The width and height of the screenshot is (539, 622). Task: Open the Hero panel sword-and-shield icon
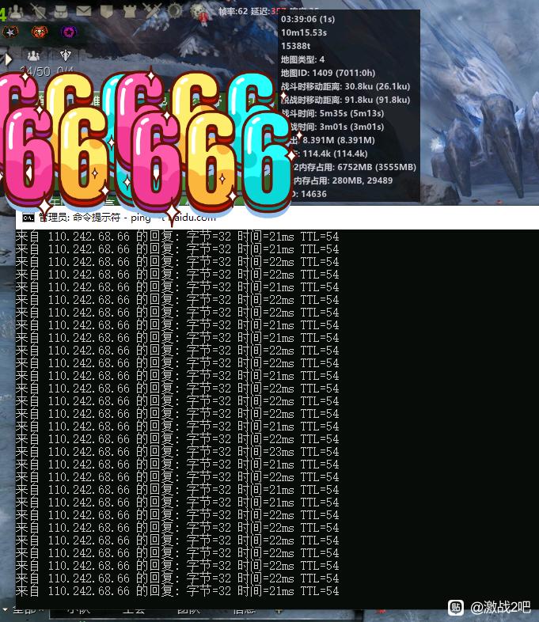tap(39, 12)
